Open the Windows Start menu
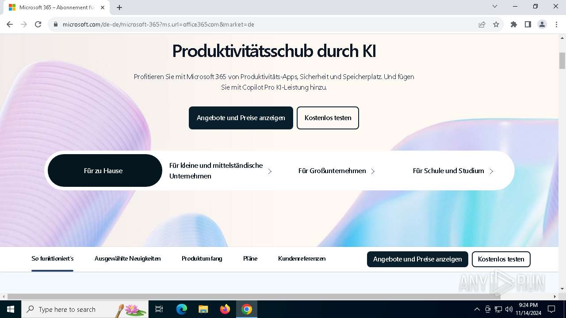 (11, 309)
